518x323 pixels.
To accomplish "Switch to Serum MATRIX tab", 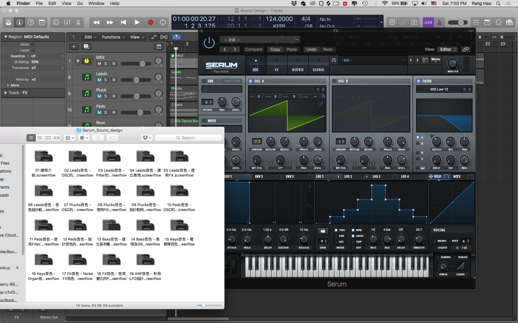I will coord(298,65).
